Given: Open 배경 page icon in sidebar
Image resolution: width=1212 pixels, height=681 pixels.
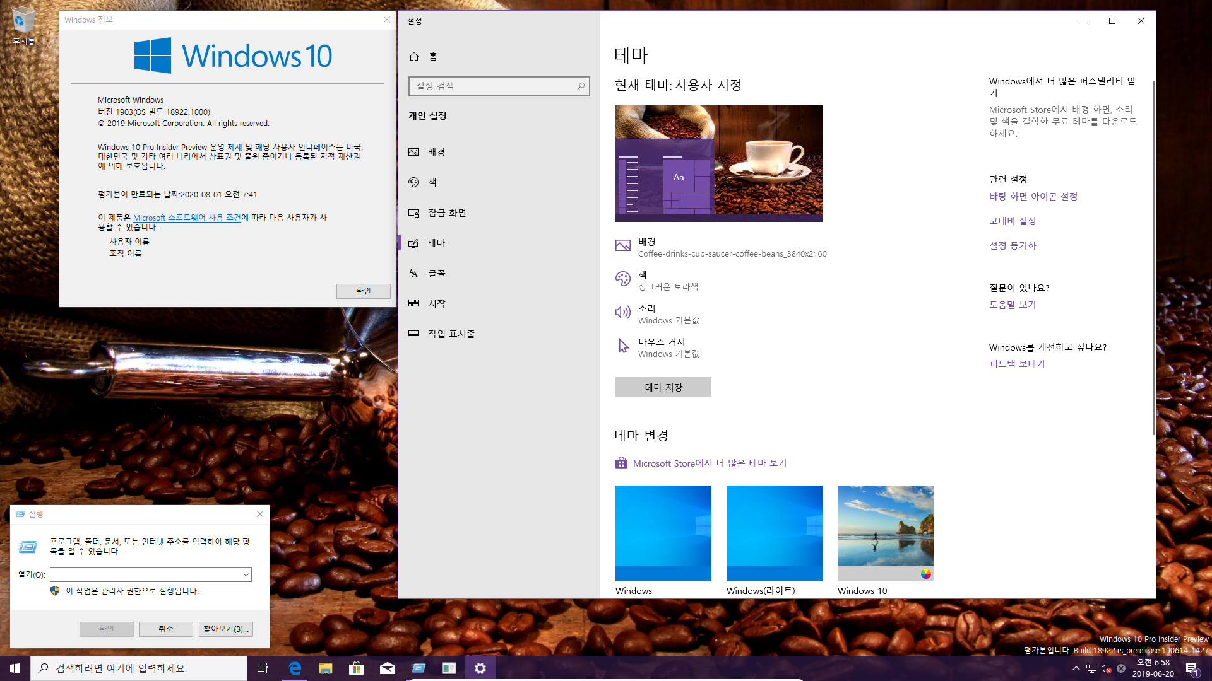Looking at the screenshot, I should (x=413, y=152).
